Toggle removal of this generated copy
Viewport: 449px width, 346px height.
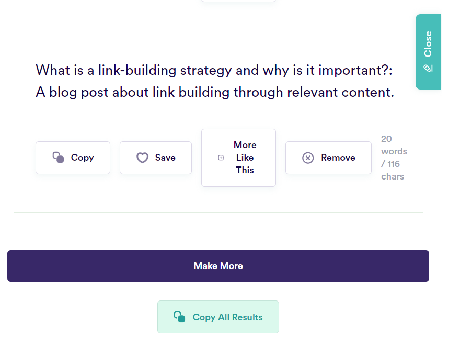click(x=328, y=158)
